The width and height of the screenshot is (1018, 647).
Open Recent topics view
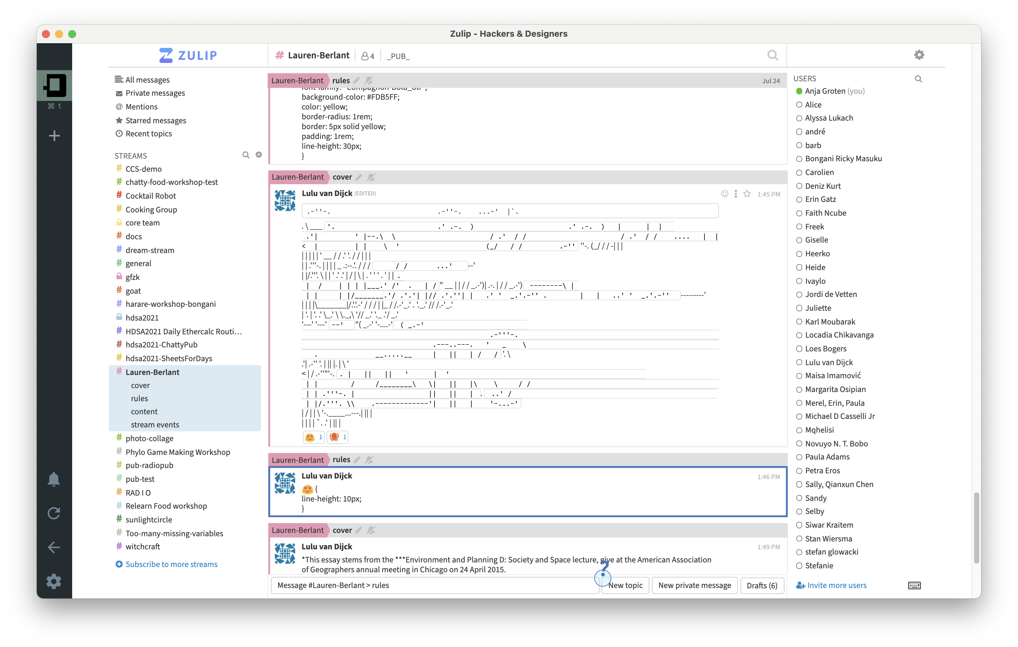pos(148,133)
